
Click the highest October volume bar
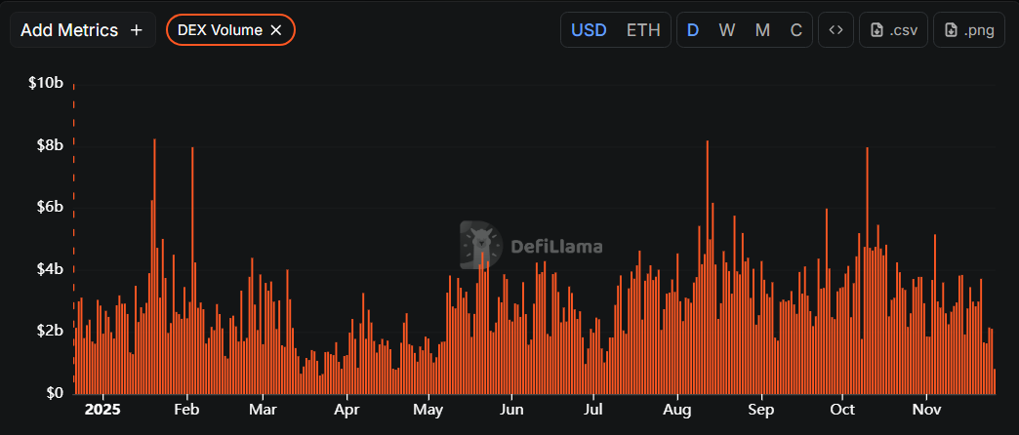(867, 273)
